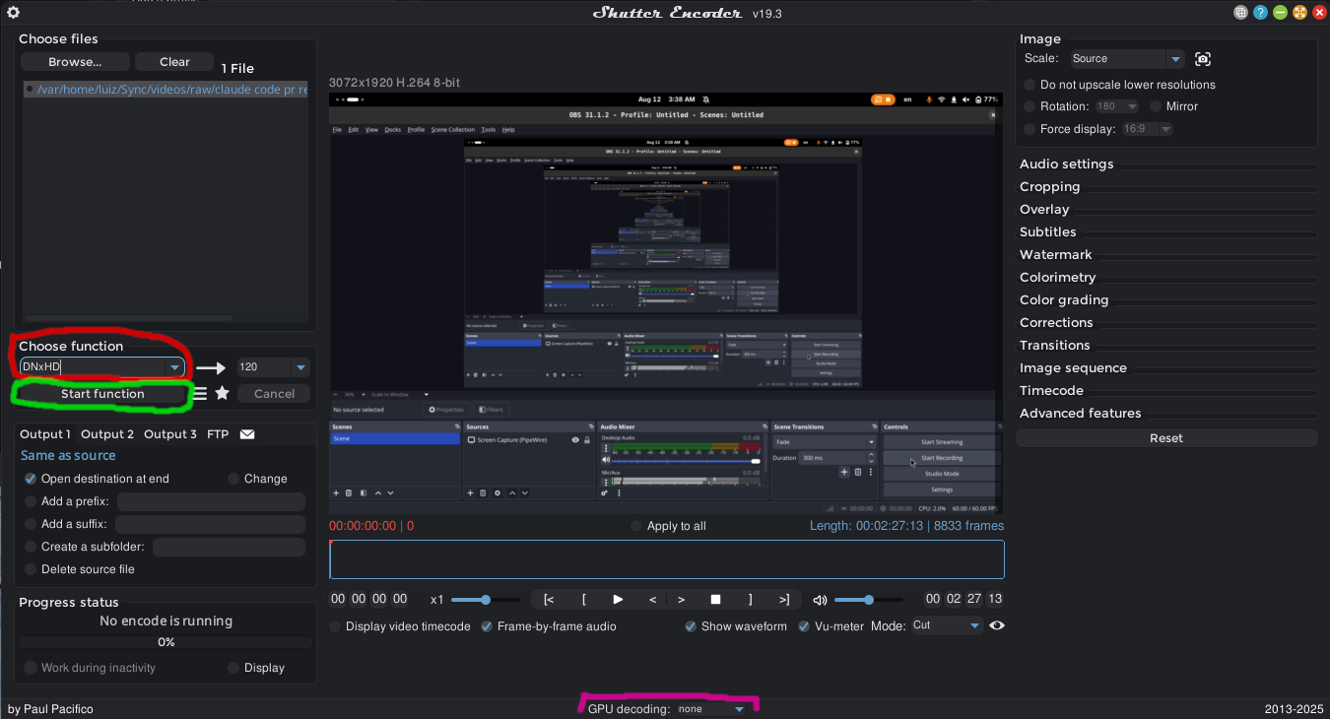
Task: Click the Reset button in the right panel
Action: pos(1166,438)
